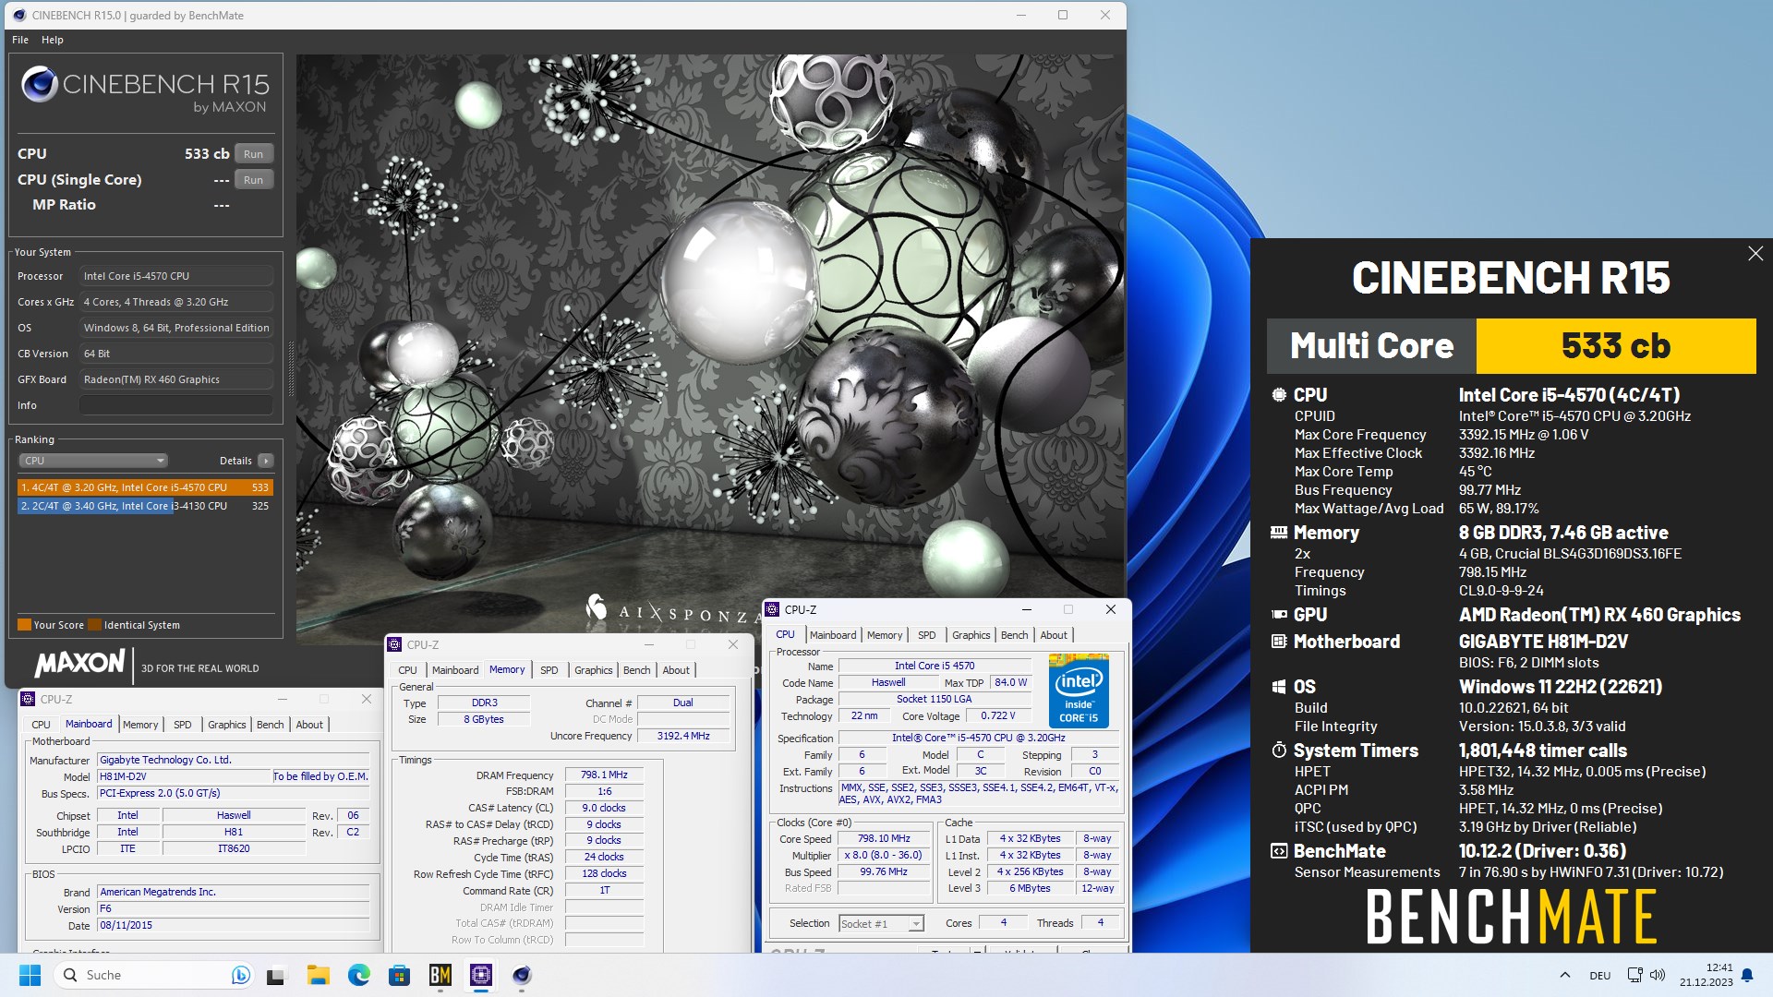Screen dimensions: 1773x997
Task: Open the ranking Details arrow button
Action: [x=266, y=461]
